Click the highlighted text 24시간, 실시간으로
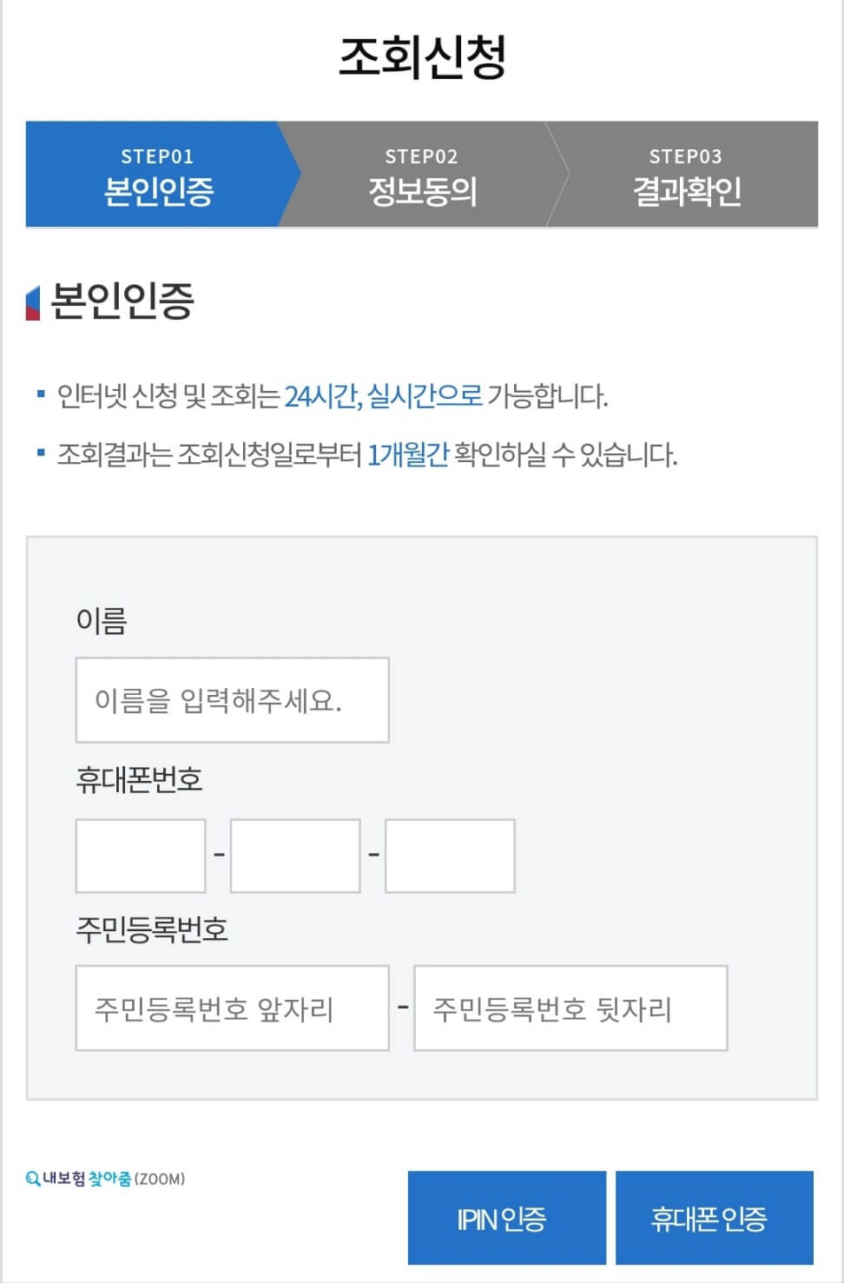This screenshot has width=844, height=1283. pyautogui.click(x=384, y=394)
